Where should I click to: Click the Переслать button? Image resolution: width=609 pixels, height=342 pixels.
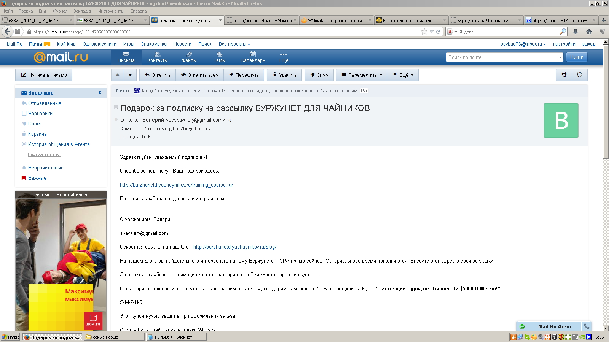tap(244, 75)
